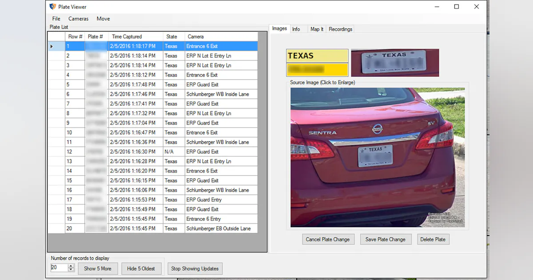This screenshot has height=280, width=533.
Task: Click Show 5 More to load additional records
Action: (98, 268)
